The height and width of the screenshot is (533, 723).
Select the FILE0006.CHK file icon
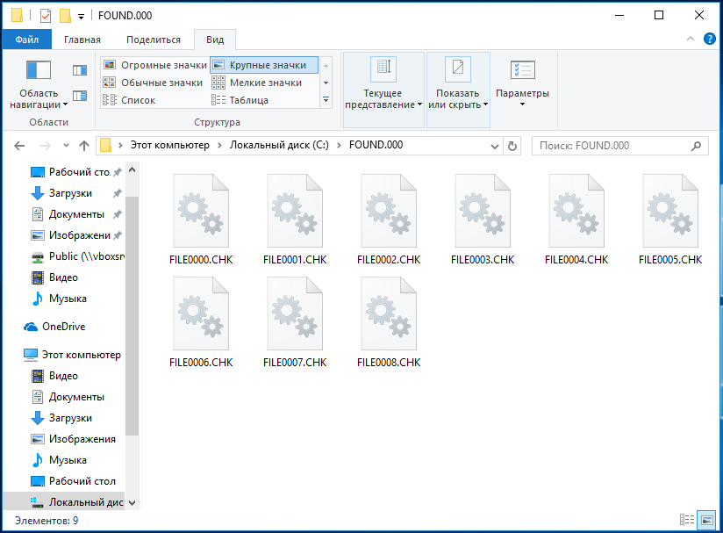(x=201, y=313)
